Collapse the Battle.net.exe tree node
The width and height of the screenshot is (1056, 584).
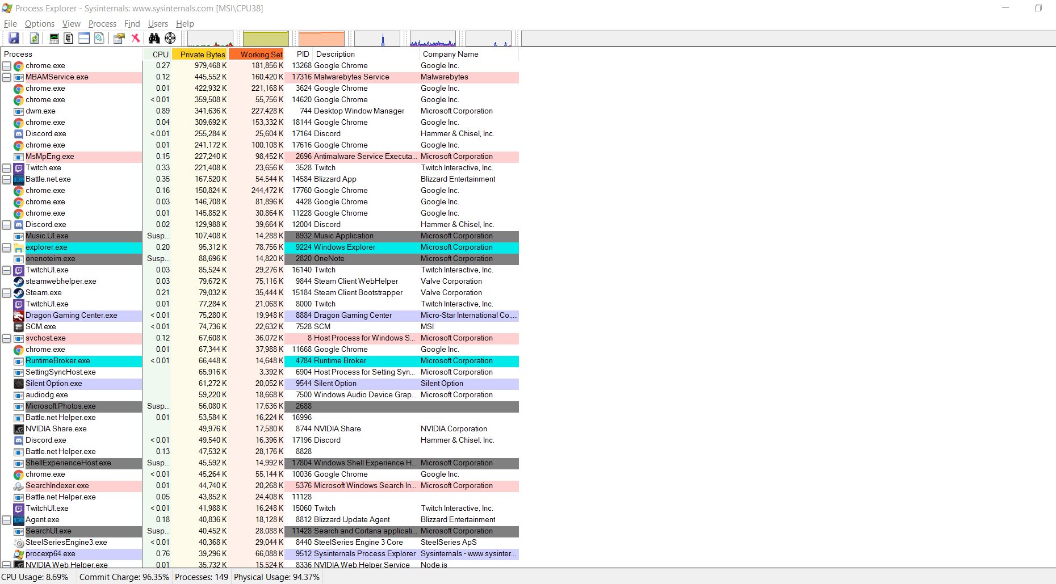click(7, 179)
